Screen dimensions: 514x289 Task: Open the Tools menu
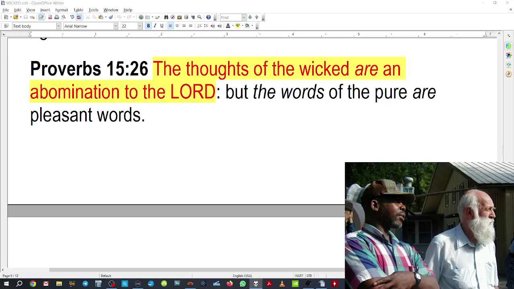pyautogui.click(x=93, y=10)
